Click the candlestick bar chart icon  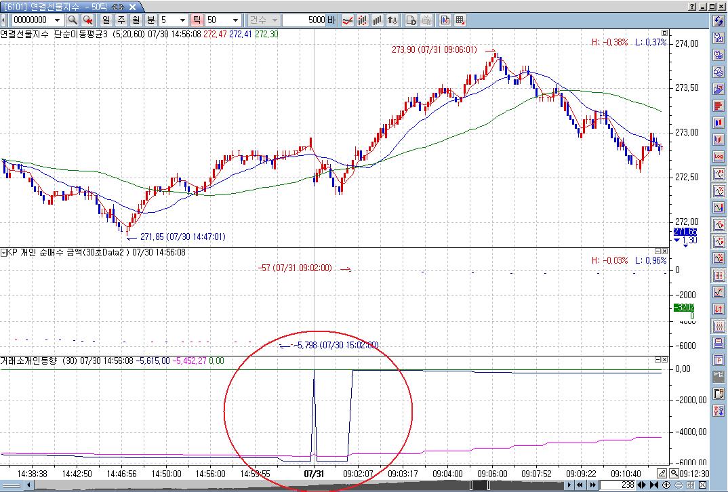pyautogui.click(x=362, y=20)
